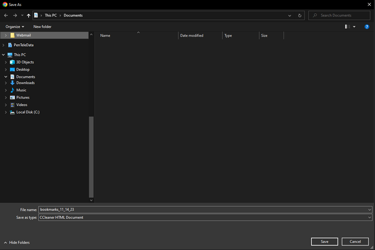Select PenTeleData in the tree
This screenshot has width=375, height=250.
[x=24, y=45]
